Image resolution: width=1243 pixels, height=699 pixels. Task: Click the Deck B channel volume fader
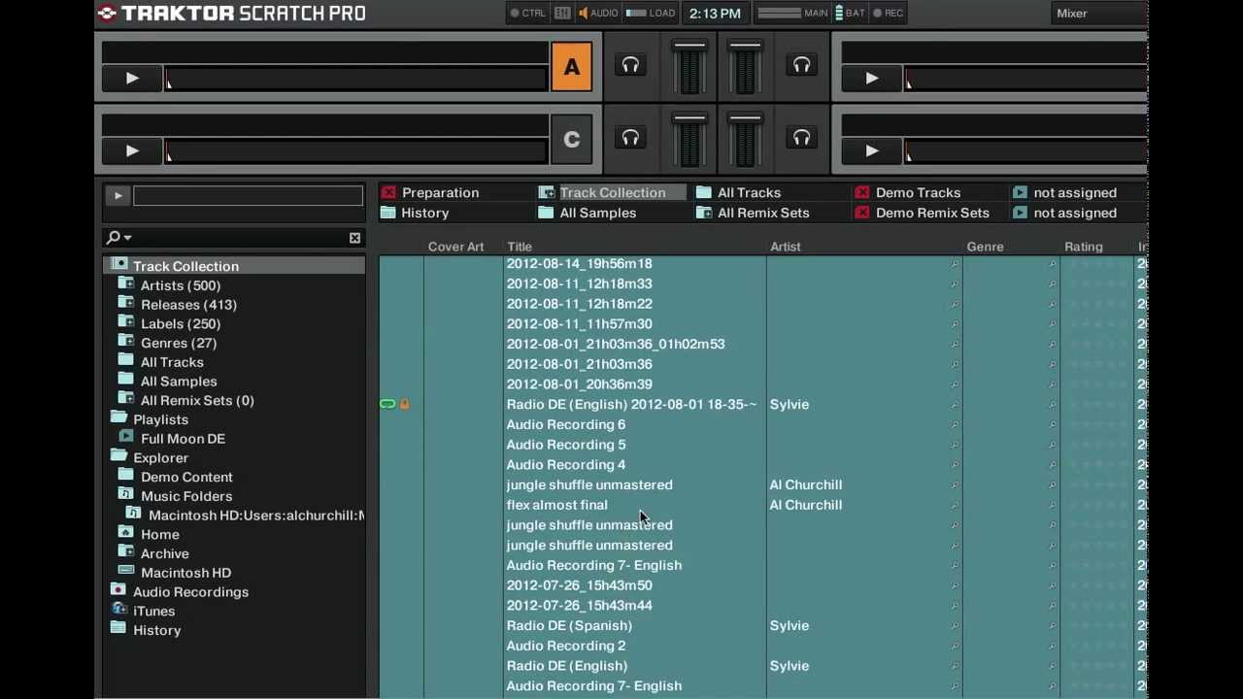pos(745,67)
